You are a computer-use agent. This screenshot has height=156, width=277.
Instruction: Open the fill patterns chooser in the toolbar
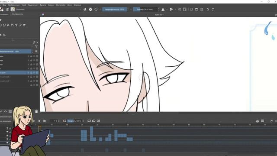7,10
